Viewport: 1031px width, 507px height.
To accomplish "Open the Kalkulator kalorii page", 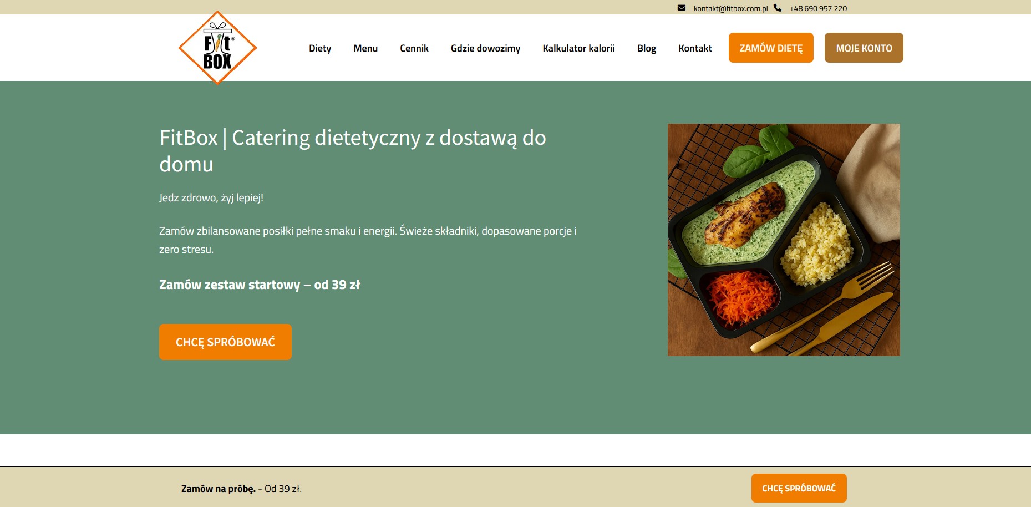I will coord(578,48).
